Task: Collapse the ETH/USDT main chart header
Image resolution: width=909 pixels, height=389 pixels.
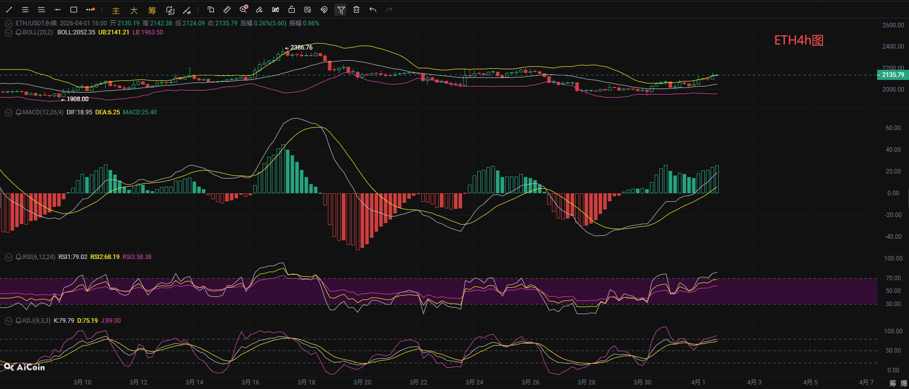Action: 9,23
